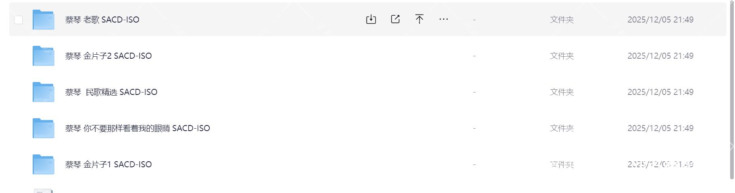The width and height of the screenshot is (735, 193).
Task: Open more options for 蔡琴 老歌 SACD-ISO
Action: (x=443, y=19)
